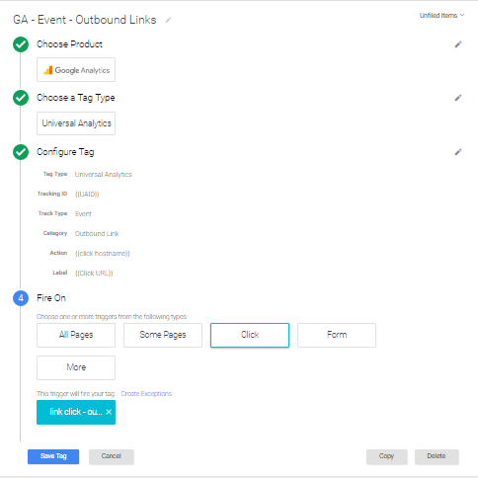Click the Configure Tag green checkmark

tap(21, 152)
